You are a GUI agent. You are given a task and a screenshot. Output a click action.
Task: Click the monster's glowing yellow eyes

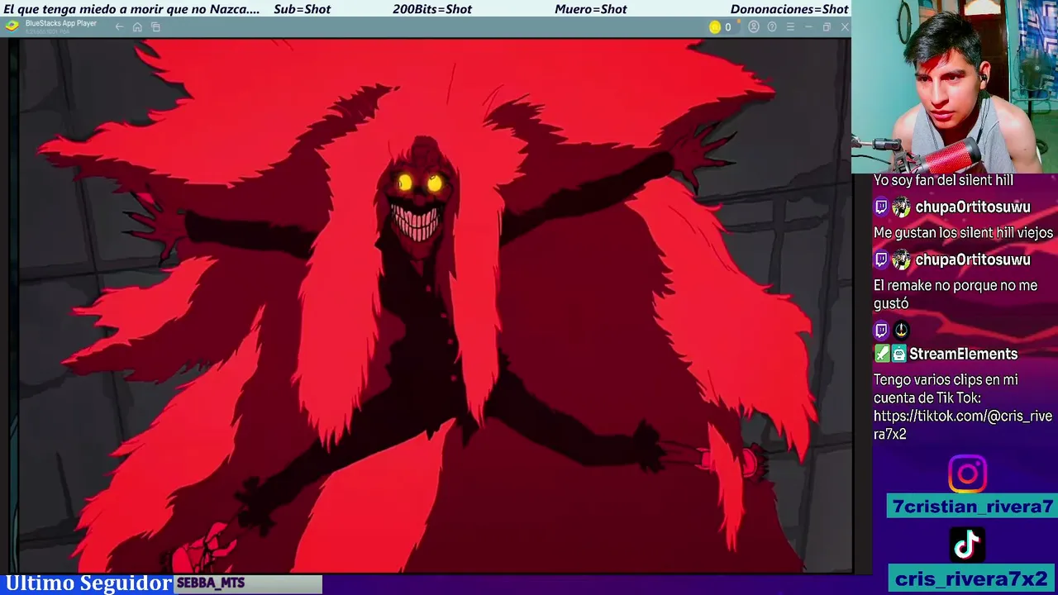point(420,183)
